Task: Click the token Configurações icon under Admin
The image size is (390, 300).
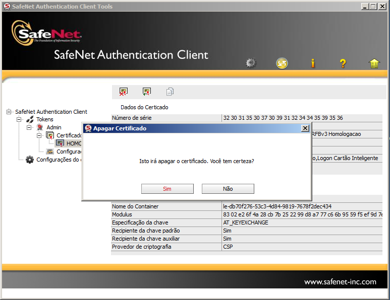Action: (x=50, y=152)
